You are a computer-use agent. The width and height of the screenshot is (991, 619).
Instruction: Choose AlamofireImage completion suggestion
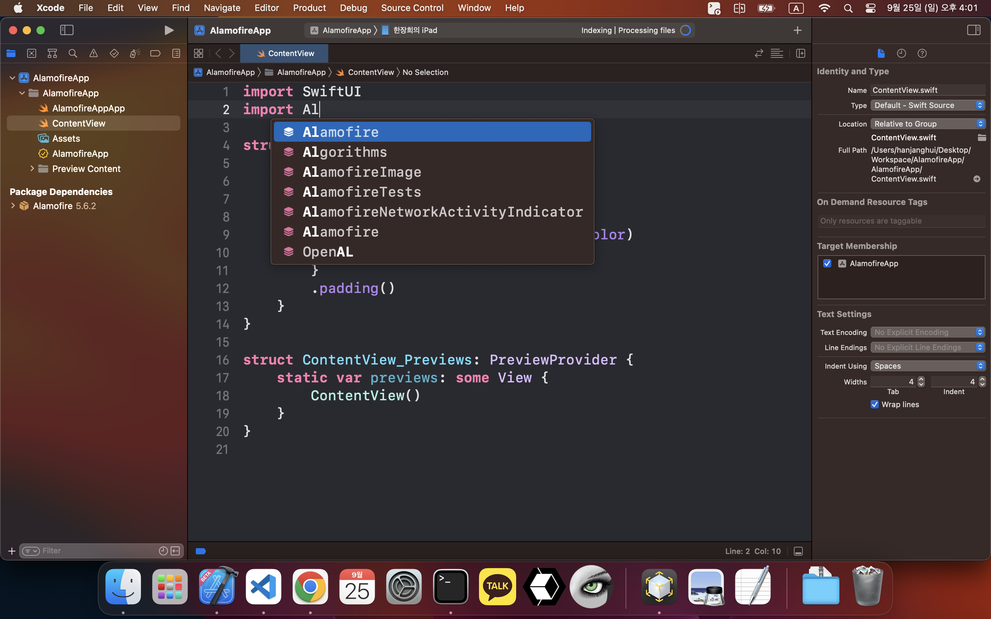[432, 172]
